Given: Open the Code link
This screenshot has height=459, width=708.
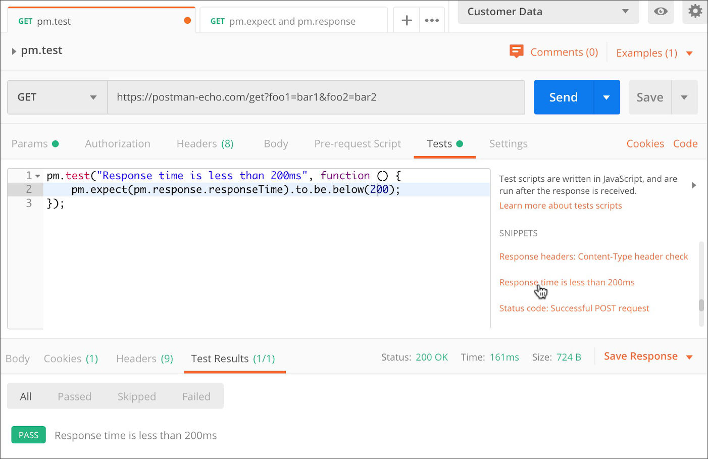Looking at the screenshot, I should click(x=685, y=144).
